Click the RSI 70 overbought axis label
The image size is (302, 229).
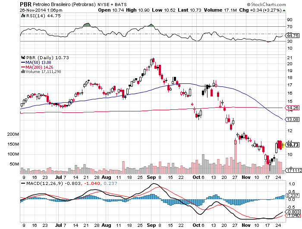289,27
